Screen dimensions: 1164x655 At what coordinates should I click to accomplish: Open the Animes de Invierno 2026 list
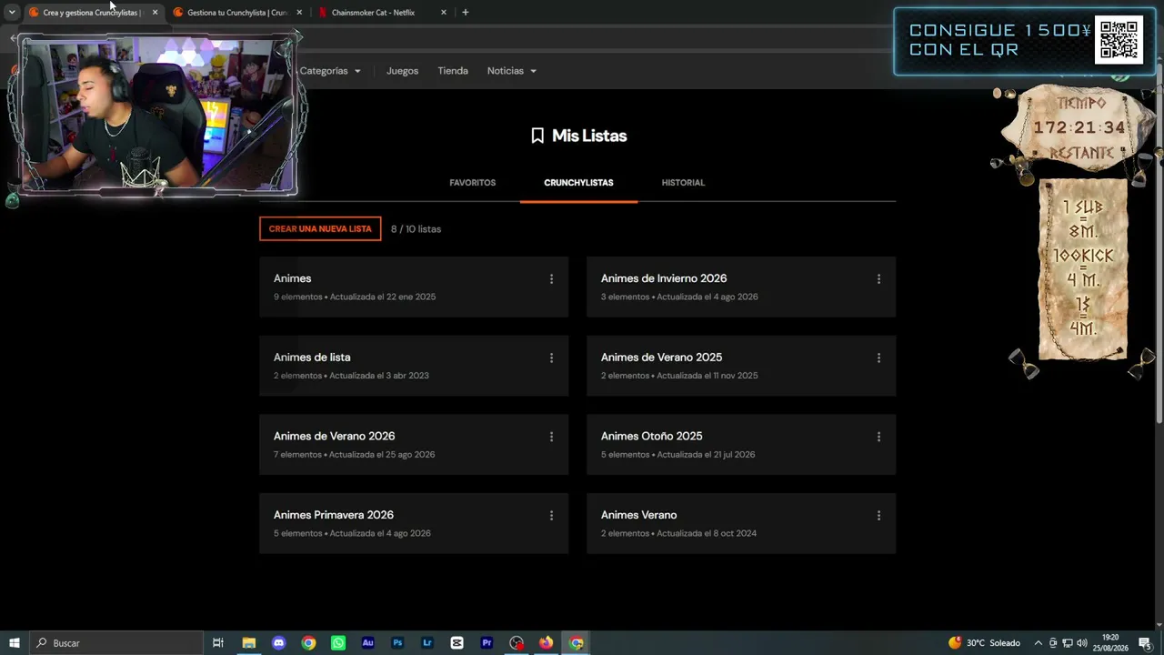click(x=741, y=287)
